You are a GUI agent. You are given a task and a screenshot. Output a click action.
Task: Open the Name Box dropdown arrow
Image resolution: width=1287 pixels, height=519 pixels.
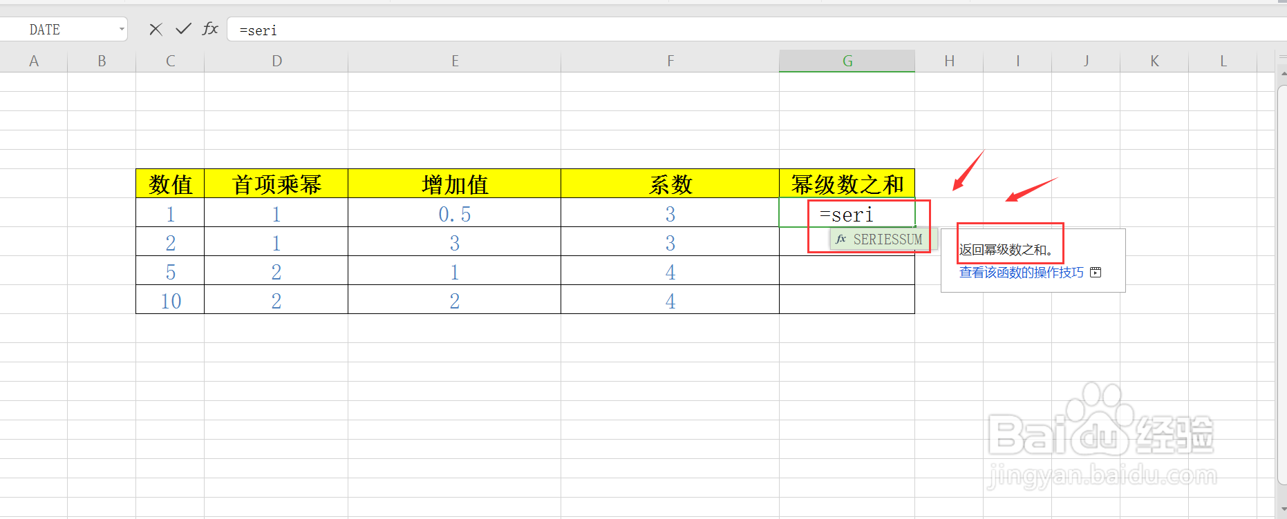[x=122, y=29]
